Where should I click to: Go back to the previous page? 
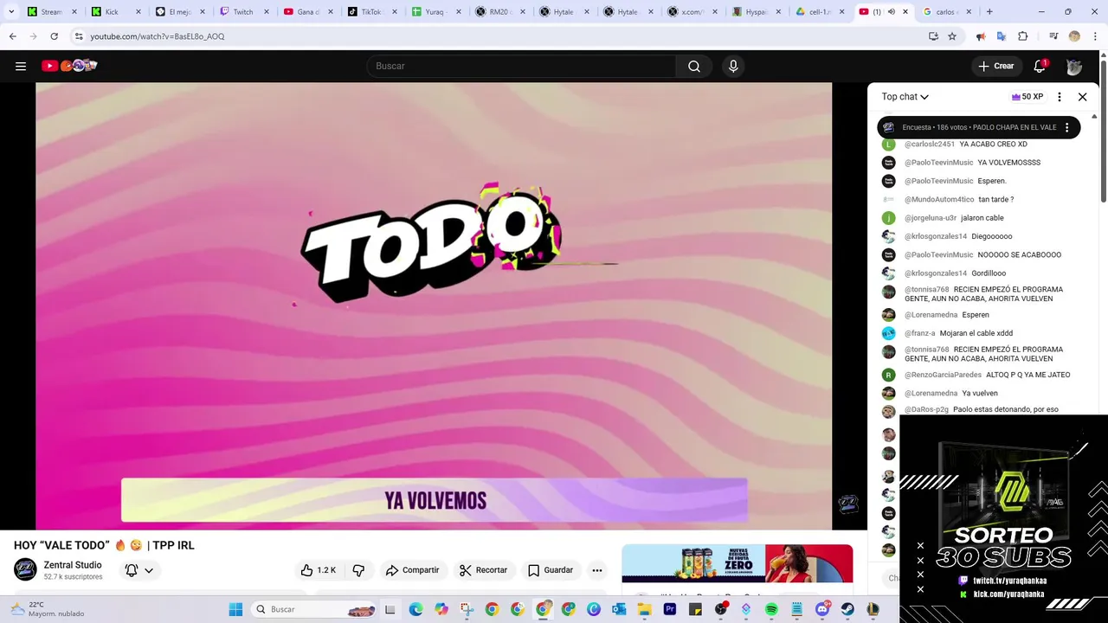[x=12, y=36]
